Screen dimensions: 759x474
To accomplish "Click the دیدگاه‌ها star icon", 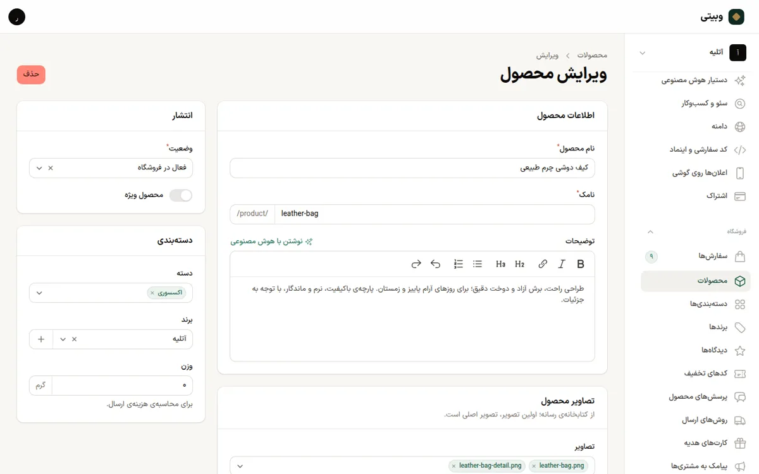I will pos(739,350).
